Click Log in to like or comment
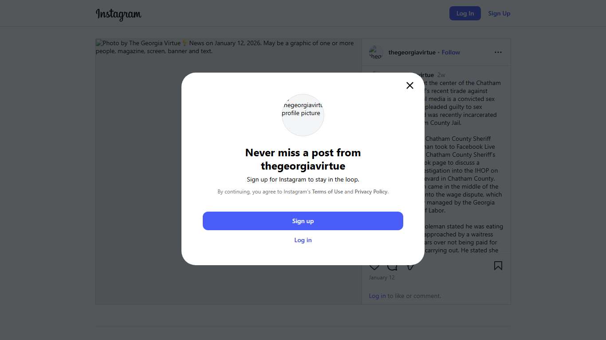Image resolution: width=606 pixels, height=340 pixels. pyautogui.click(x=377, y=296)
